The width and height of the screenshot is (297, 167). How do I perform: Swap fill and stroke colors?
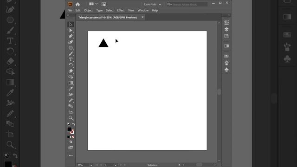point(73,124)
